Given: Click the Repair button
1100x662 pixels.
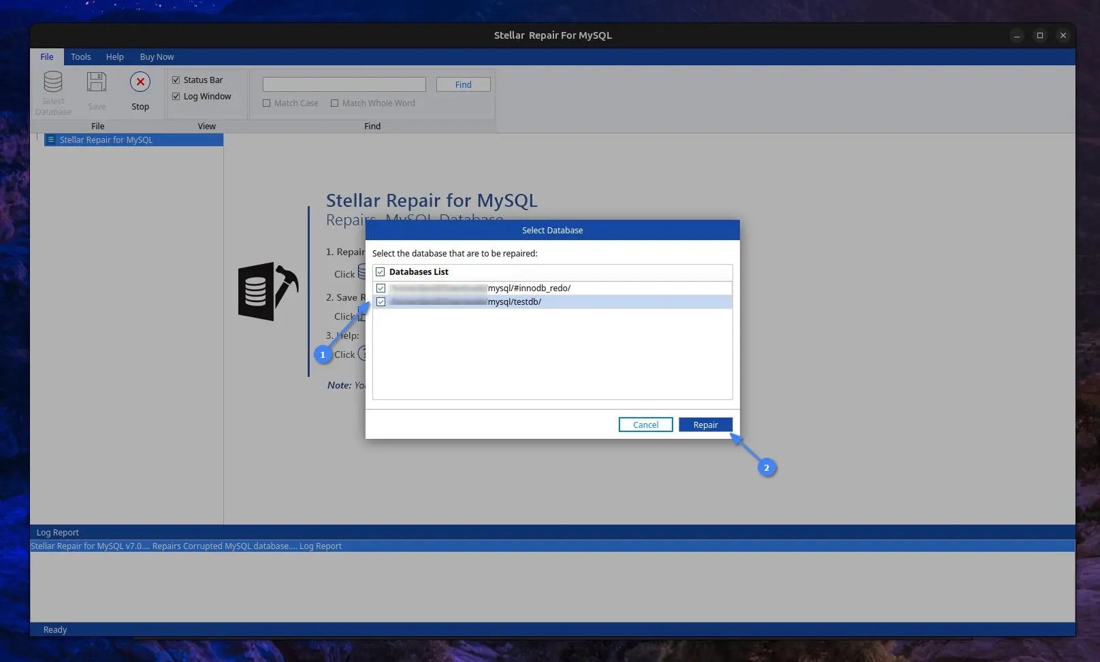Looking at the screenshot, I should coord(705,424).
